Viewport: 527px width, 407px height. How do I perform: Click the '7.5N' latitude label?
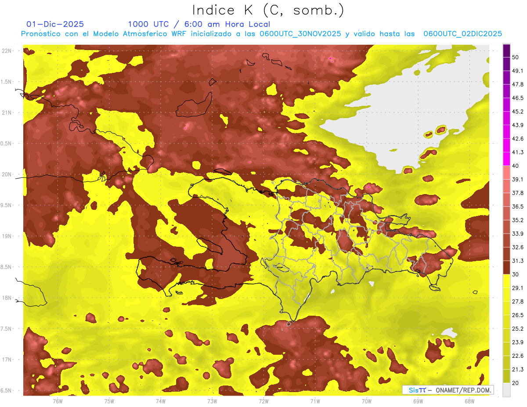(x=7, y=328)
